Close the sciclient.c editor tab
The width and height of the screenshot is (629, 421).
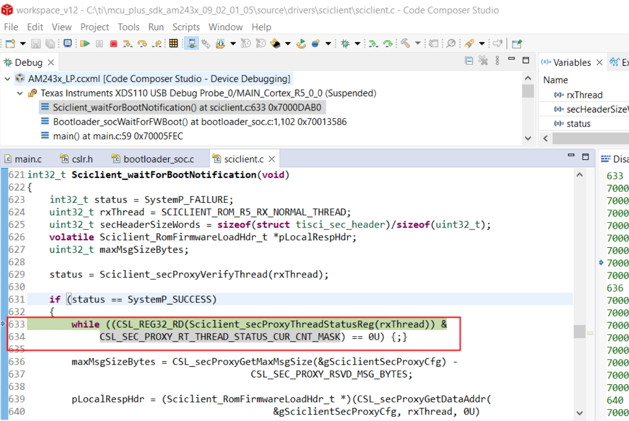(272, 159)
